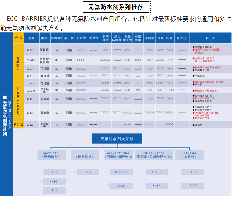Click the Acrylate (丙烯酸类) category box
Viewport: 232px width, 197px height.
[x=51, y=155]
